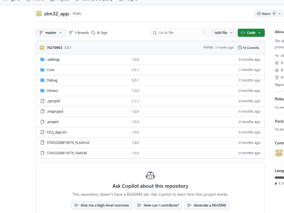Open the Debug folder
The height and width of the screenshot is (213, 284).
click(x=52, y=80)
